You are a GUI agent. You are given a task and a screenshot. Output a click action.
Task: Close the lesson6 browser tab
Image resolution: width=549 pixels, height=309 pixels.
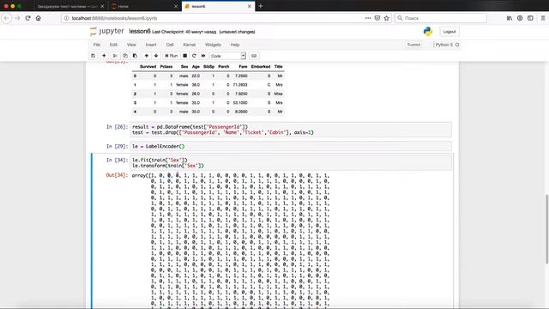(250, 6)
